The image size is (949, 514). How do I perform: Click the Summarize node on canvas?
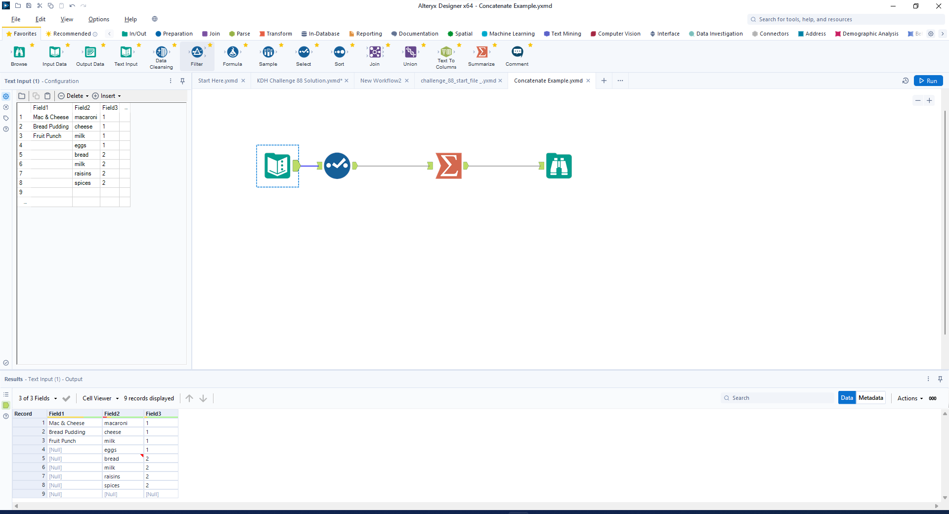click(449, 166)
